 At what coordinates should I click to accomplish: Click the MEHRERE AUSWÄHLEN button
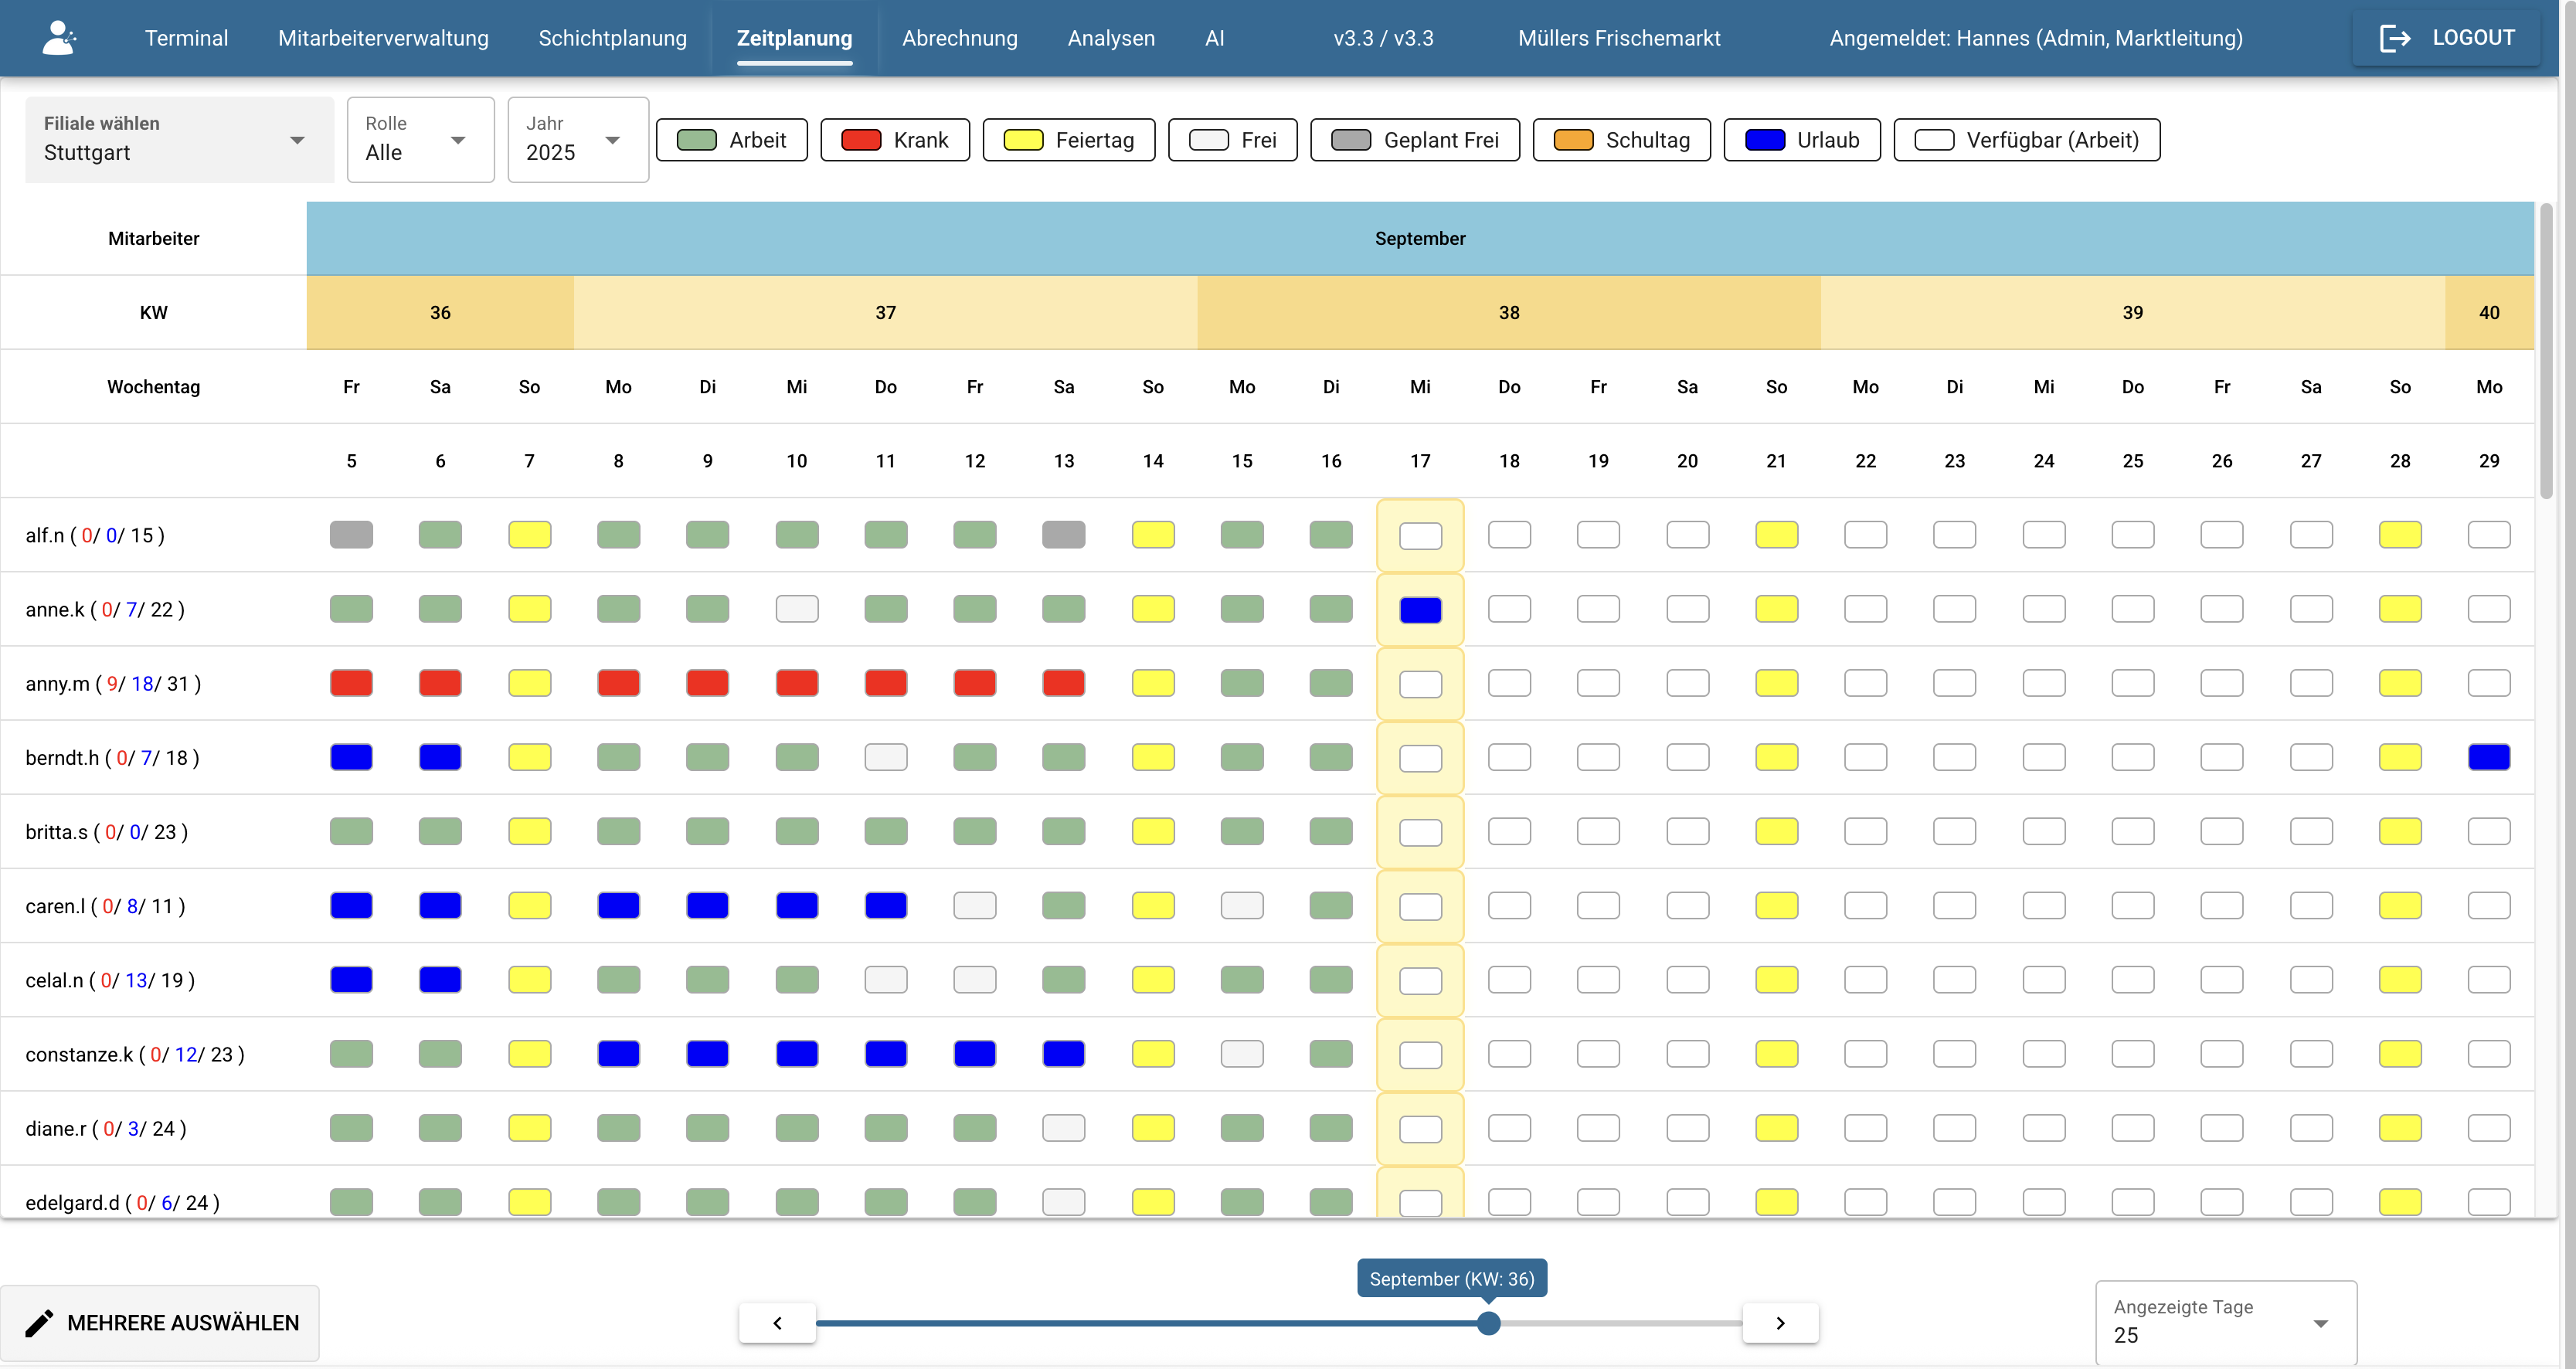(161, 1322)
